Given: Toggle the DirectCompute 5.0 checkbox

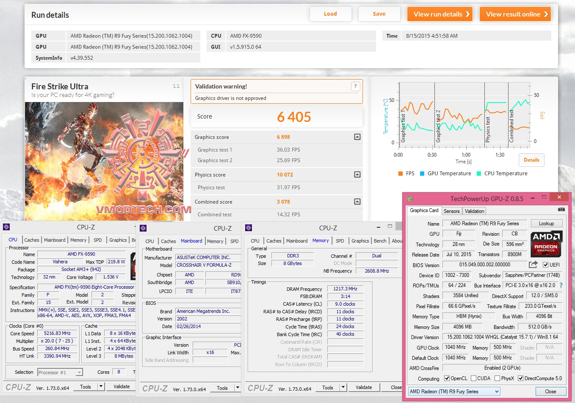Looking at the screenshot, I should click(x=521, y=378).
